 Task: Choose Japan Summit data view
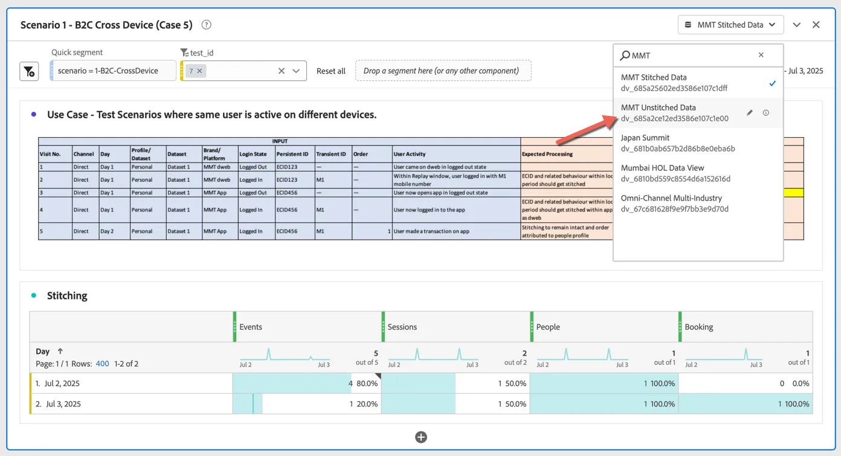tap(698, 143)
